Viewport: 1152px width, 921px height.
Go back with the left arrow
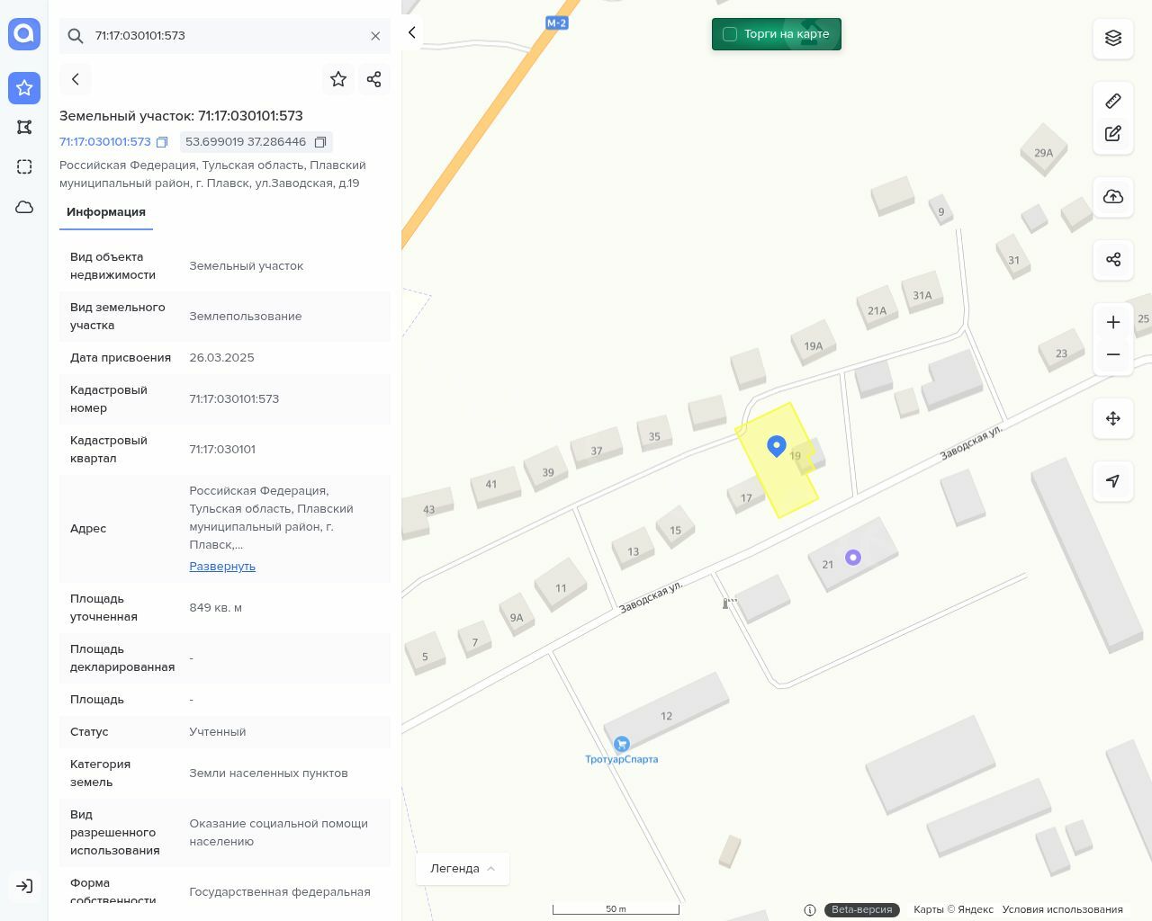pyautogui.click(x=76, y=79)
